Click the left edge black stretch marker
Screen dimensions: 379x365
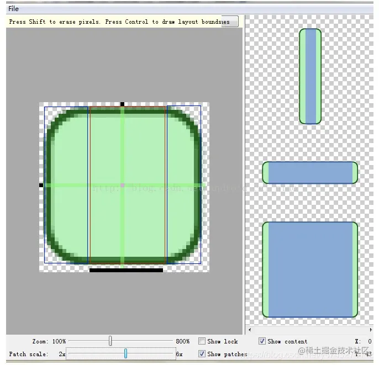click(41, 186)
